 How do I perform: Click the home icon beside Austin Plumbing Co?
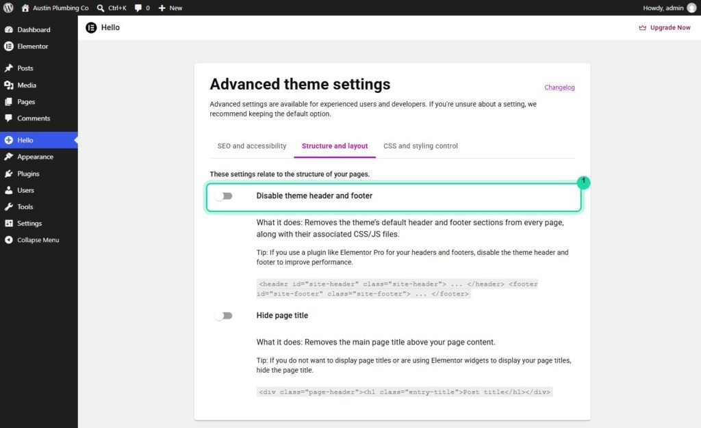pos(25,8)
